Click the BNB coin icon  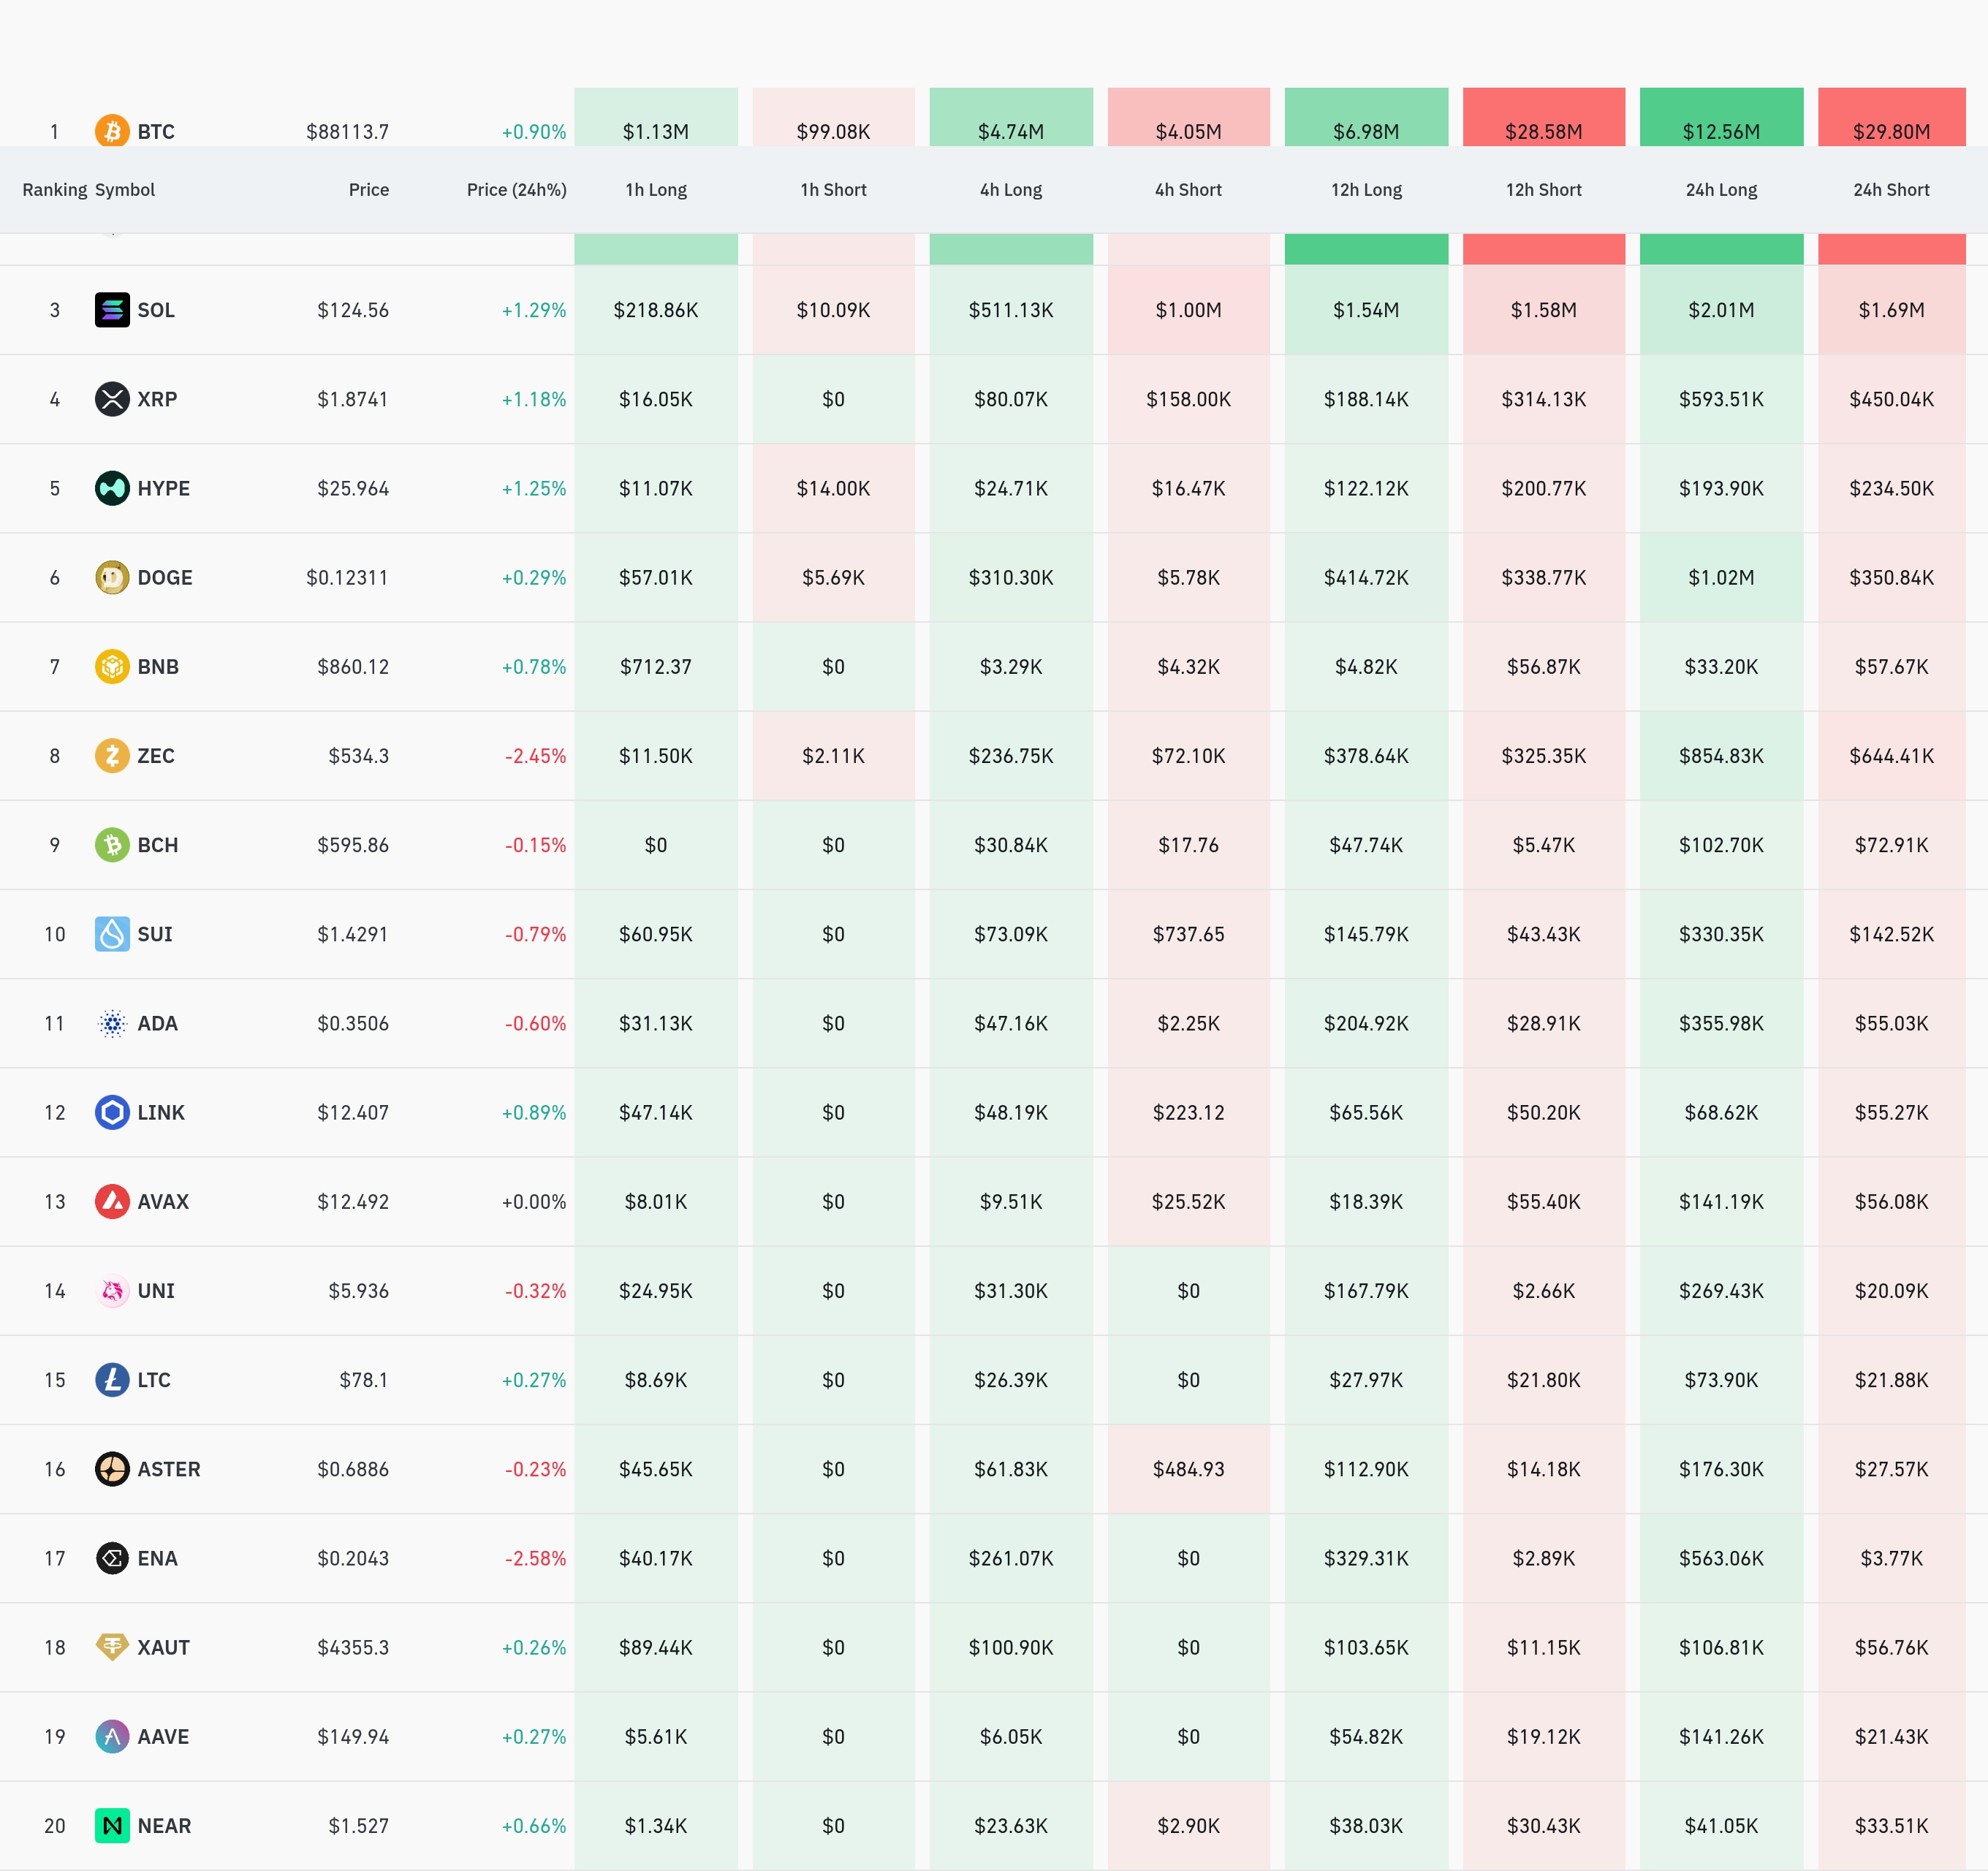point(112,666)
